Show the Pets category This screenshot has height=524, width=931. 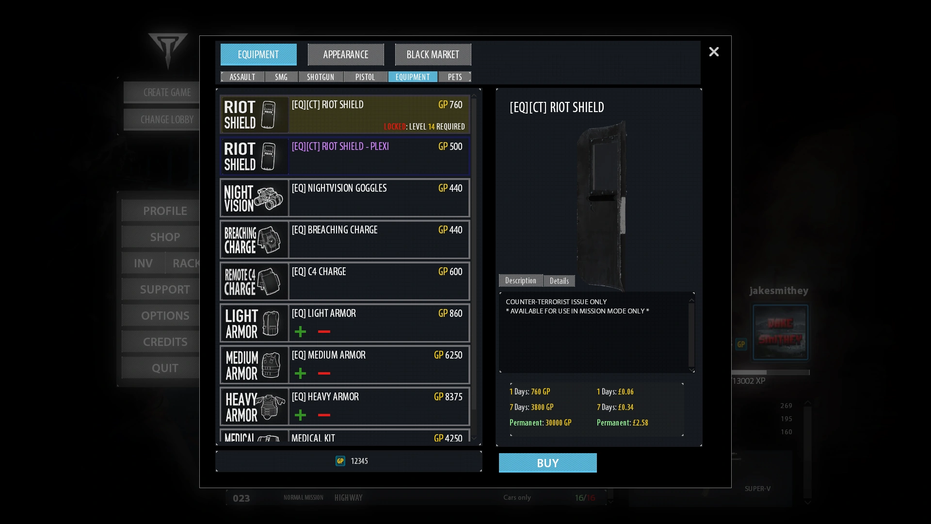pos(455,77)
